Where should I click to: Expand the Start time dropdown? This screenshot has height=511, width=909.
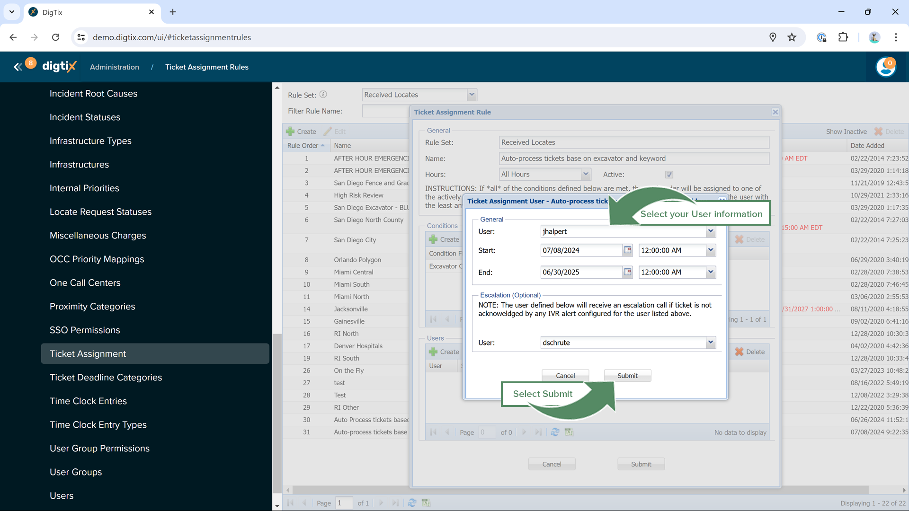pos(710,250)
